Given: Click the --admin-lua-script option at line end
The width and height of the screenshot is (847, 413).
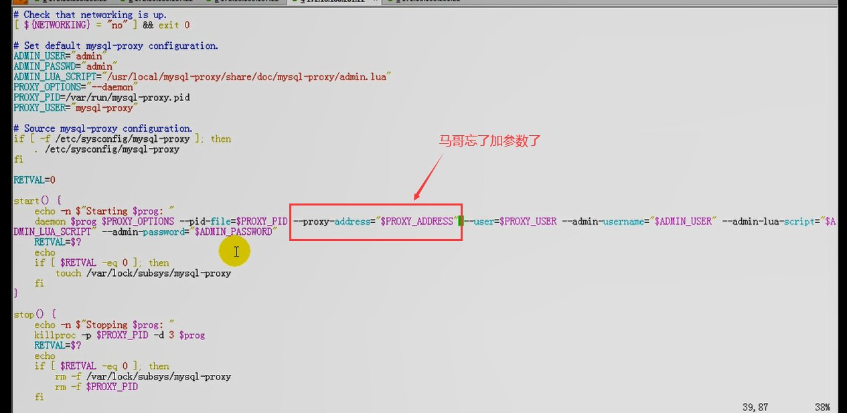Looking at the screenshot, I should (779, 221).
